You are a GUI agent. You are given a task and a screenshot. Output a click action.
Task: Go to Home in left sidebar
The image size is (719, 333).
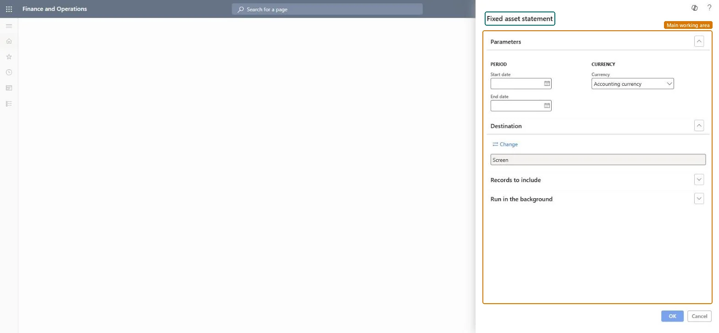9,41
